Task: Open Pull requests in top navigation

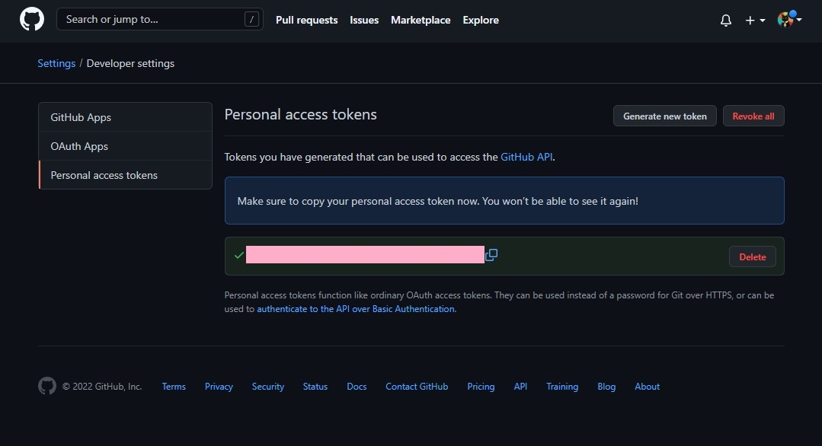Action: pyautogui.click(x=306, y=21)
